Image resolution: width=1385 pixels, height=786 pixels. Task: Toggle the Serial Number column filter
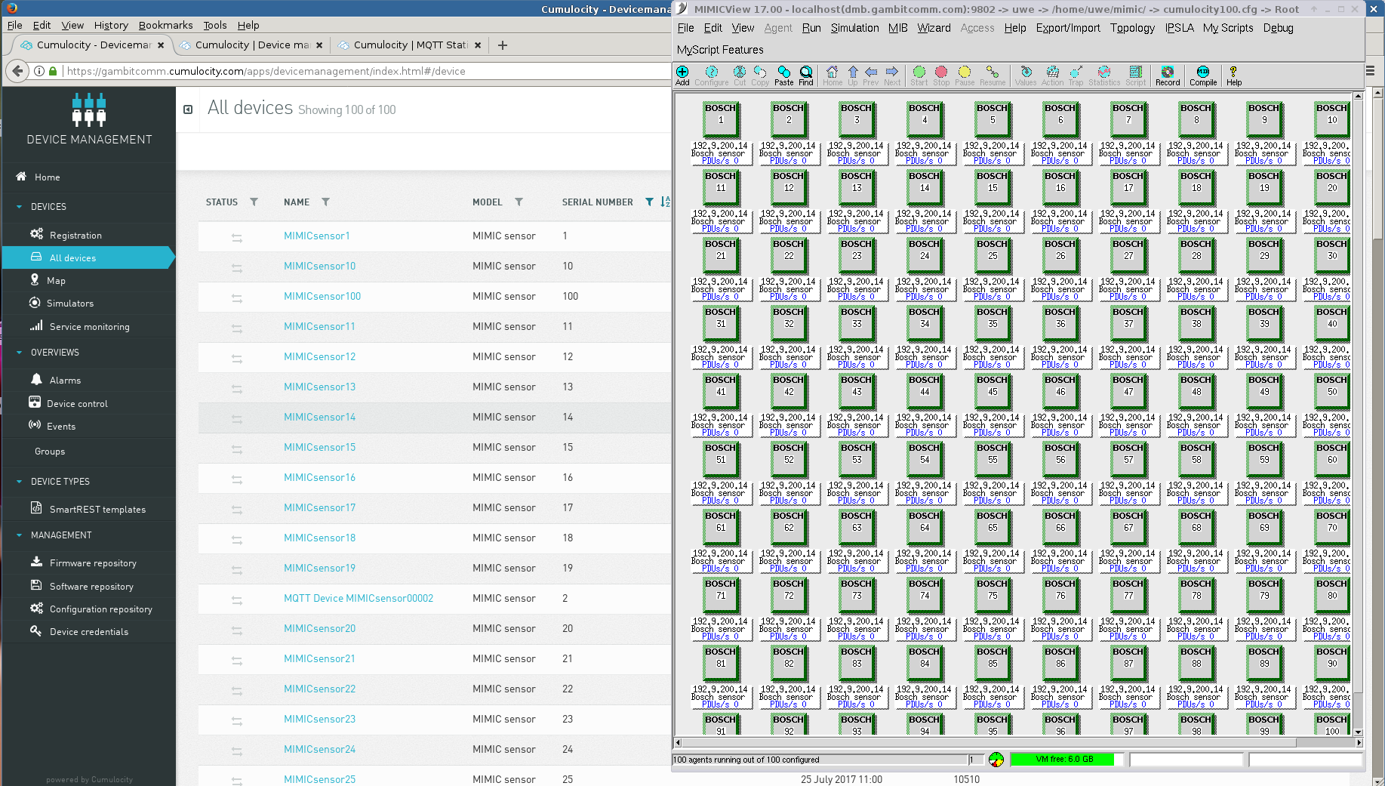649,202
